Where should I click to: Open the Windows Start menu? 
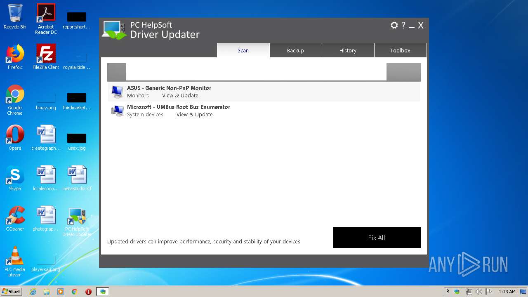[x=12, y=291]
